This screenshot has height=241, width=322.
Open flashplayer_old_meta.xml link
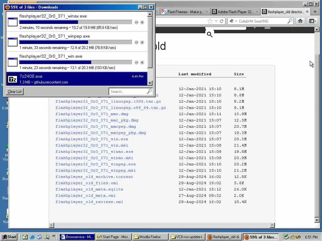pyautogui.click(x=86, y=195)
